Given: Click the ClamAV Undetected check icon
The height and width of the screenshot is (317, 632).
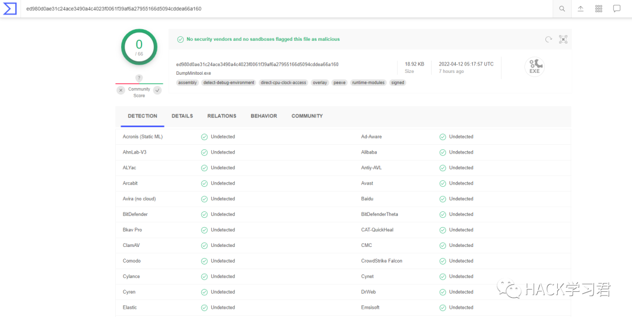Looking at the screenshot, I should (x=204, y=245).
